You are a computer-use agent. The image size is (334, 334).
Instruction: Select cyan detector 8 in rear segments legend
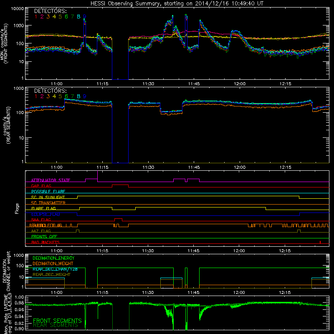(x=78, y=96)
